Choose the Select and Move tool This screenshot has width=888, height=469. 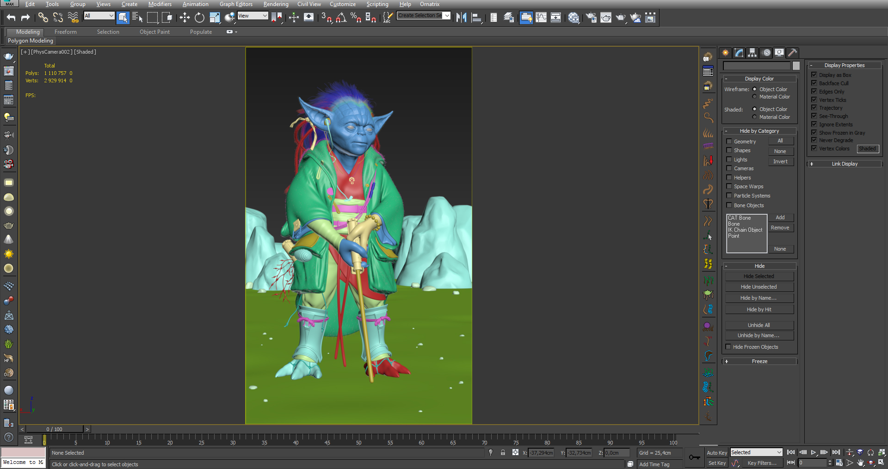185,18
